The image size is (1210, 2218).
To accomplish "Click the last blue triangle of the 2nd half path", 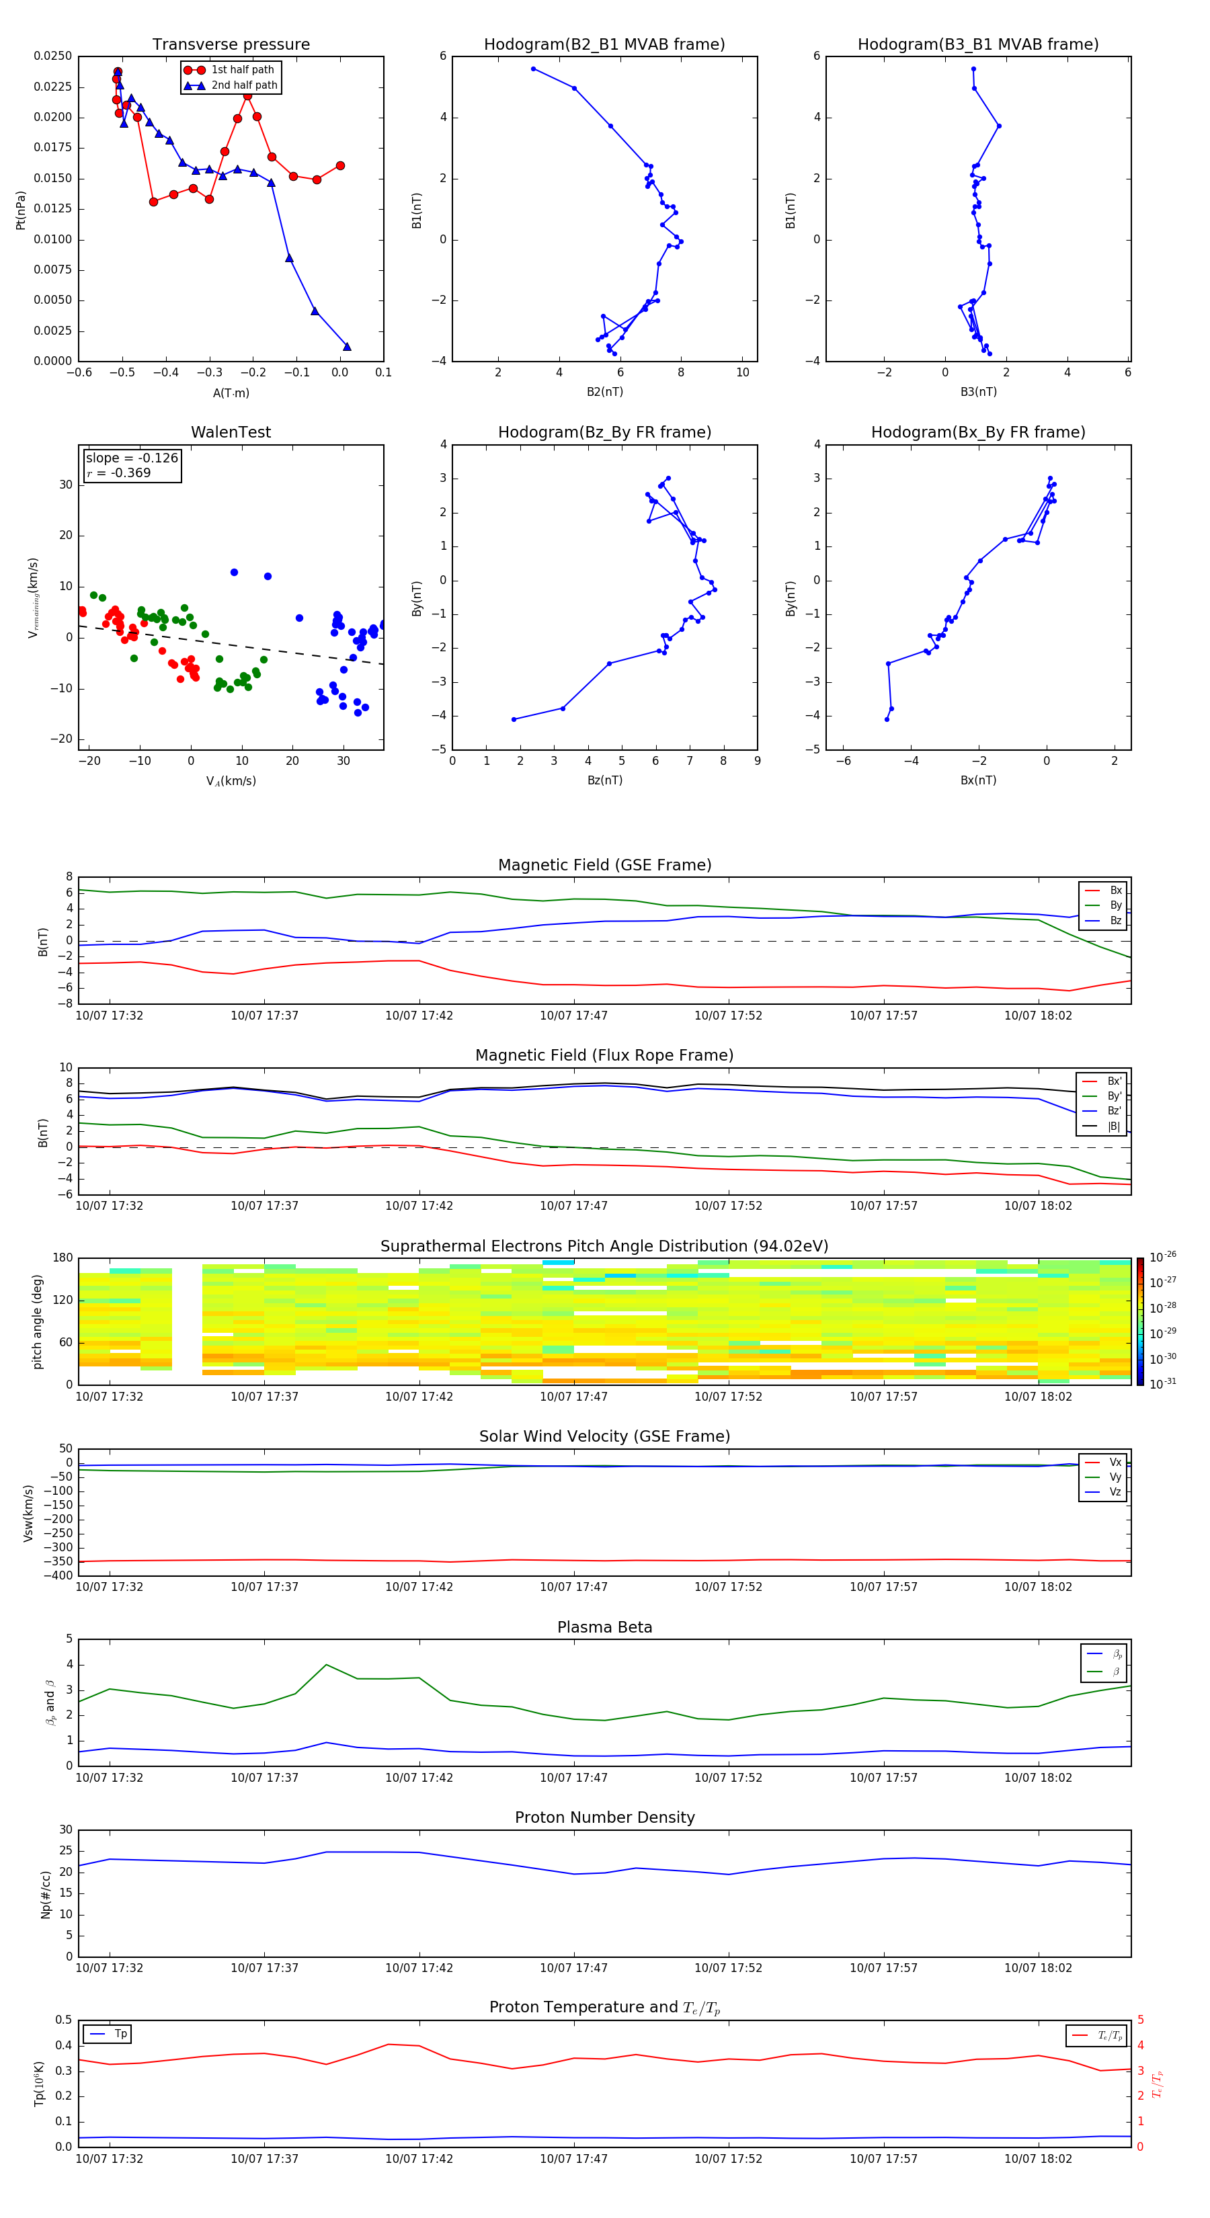I will (347, 346).
